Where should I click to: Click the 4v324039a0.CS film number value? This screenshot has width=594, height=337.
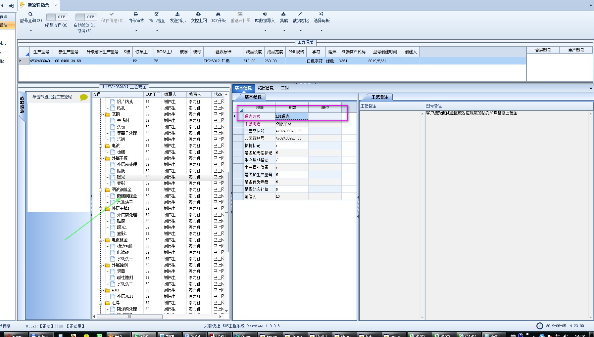(x=291, y=131)
